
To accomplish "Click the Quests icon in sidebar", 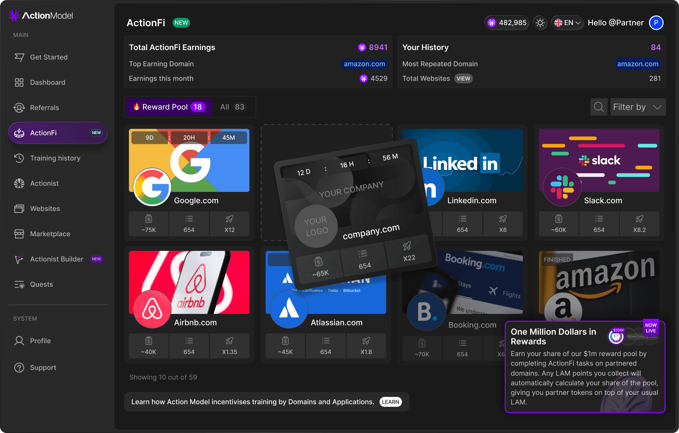I will 19,284.
